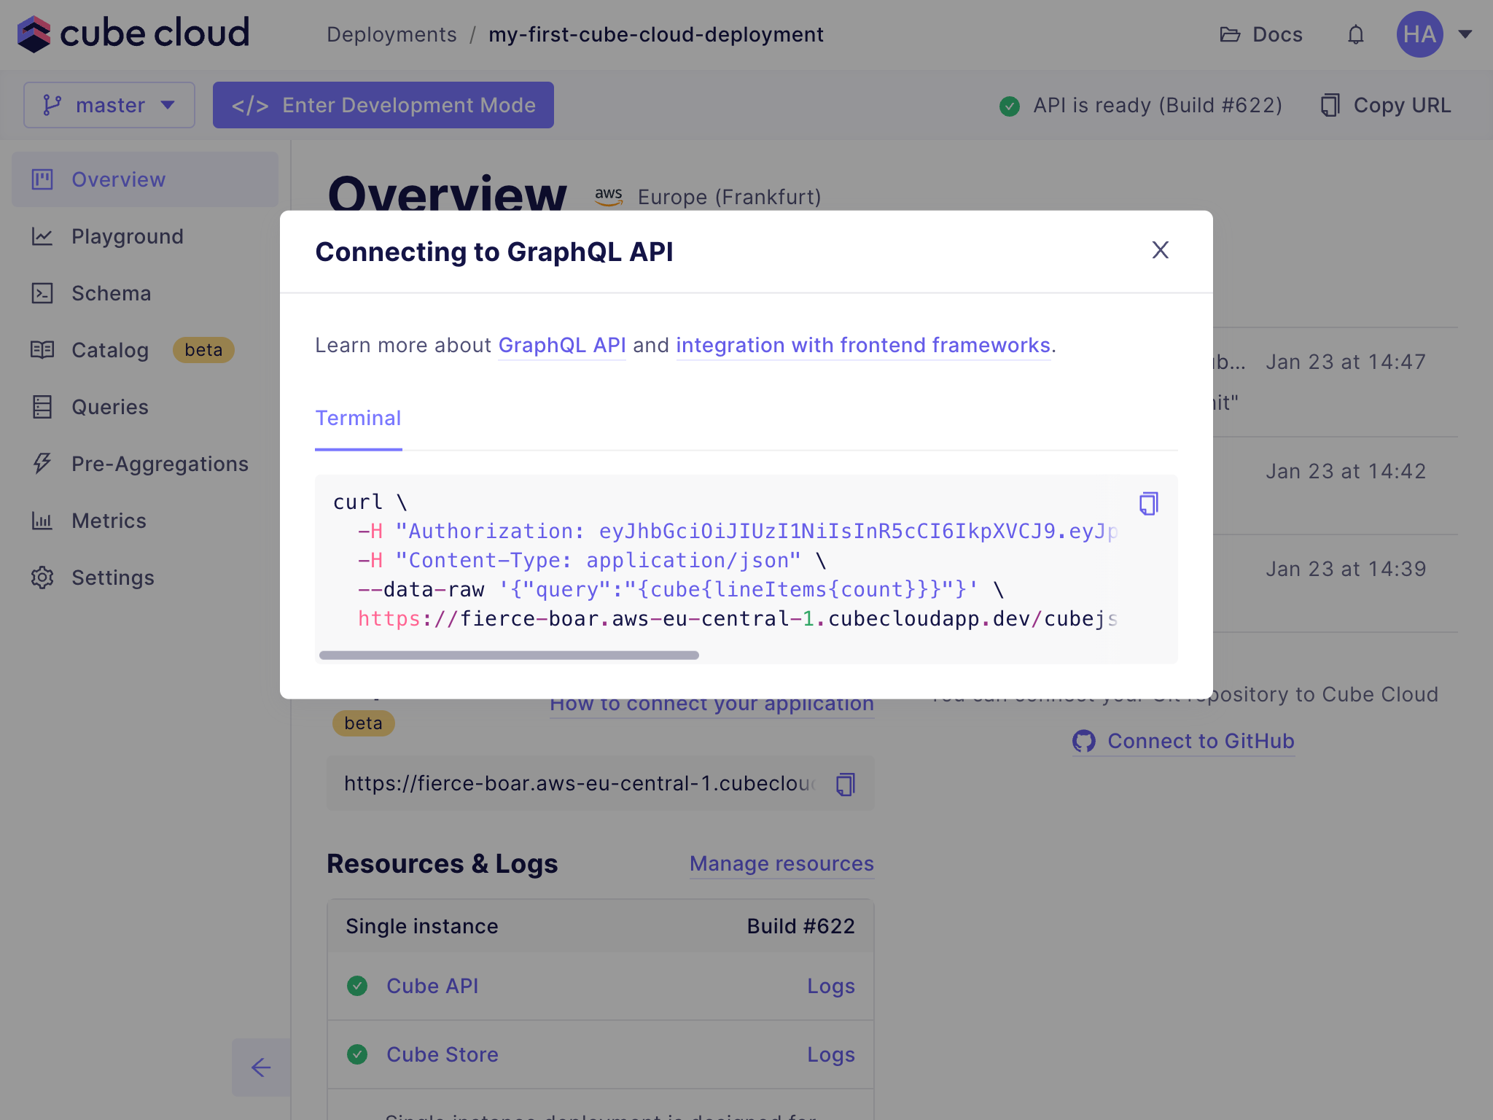
Task: Open the Cube API link
Action: click(432, 986)
